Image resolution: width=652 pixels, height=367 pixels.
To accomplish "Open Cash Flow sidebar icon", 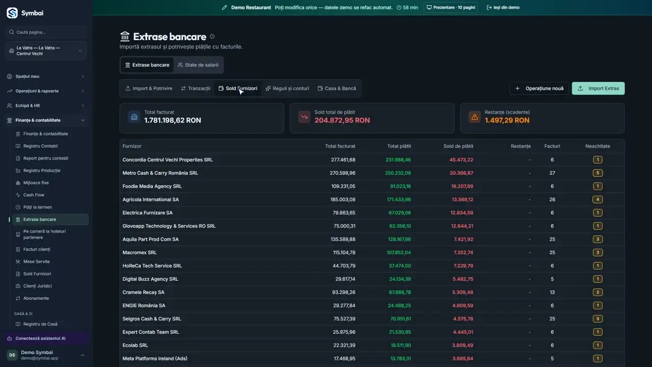I will [x=18, y=195].
